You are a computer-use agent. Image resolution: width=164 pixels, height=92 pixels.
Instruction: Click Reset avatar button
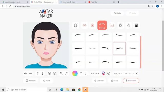click(46, 81)
